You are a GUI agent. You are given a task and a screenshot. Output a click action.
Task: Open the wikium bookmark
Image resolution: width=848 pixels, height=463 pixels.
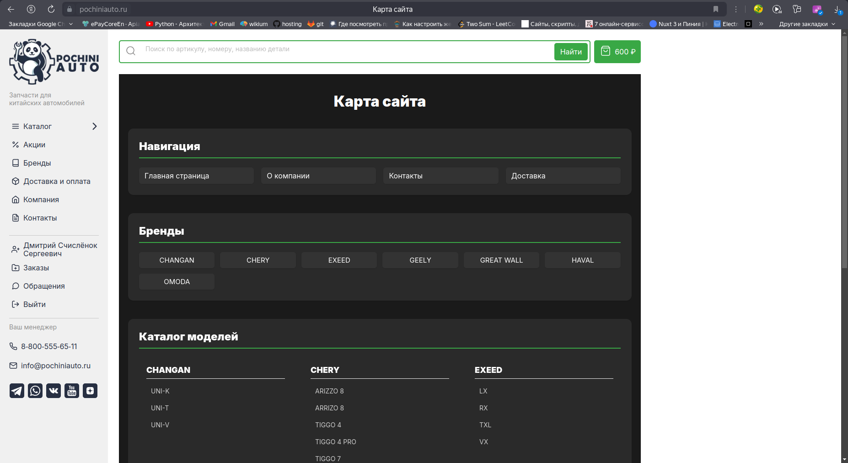[x=254, y=24]
